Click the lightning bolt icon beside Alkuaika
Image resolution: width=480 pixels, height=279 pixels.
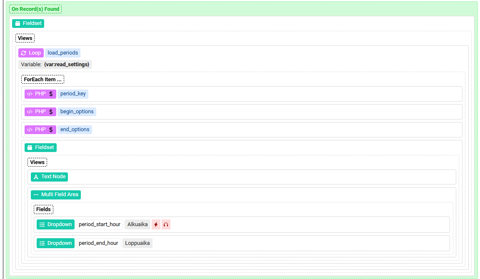[x=156, y=224]
